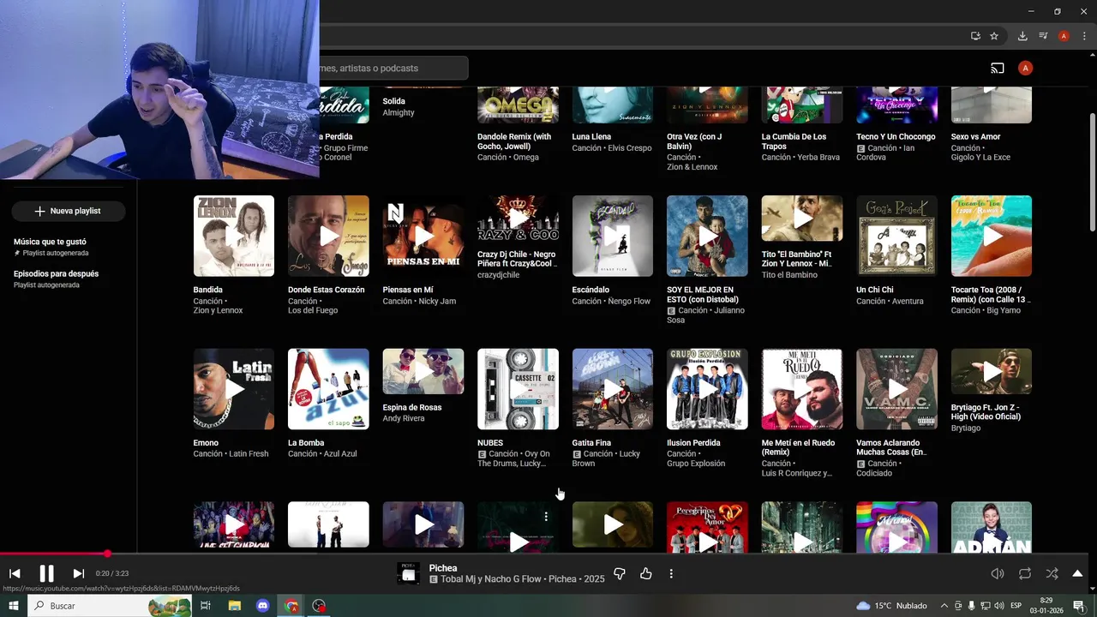Image resolution: width=1097 pixels, height=617 pixels.
Task: Click the Cast to device icon
Action: 998,68
